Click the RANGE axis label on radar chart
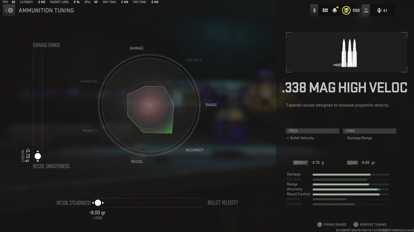The width and height of the screenshot is (414, 232). (x=211, y=105)
